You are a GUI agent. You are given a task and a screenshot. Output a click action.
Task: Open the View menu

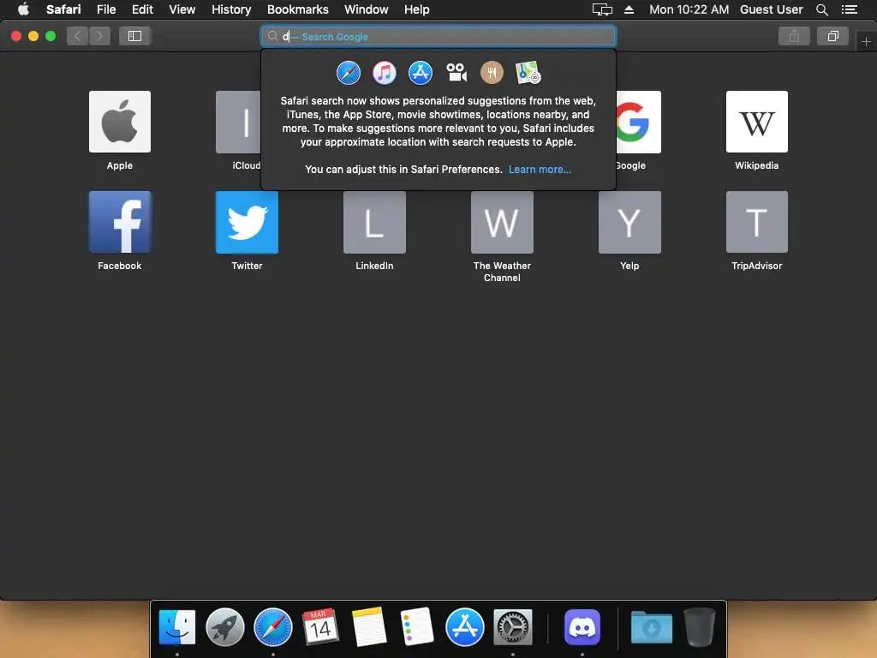point(182,9)
